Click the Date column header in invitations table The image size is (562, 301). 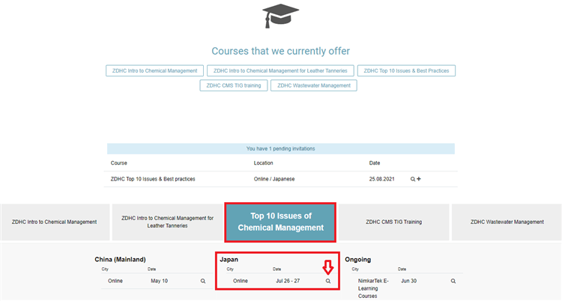click(x=375, y=163)
